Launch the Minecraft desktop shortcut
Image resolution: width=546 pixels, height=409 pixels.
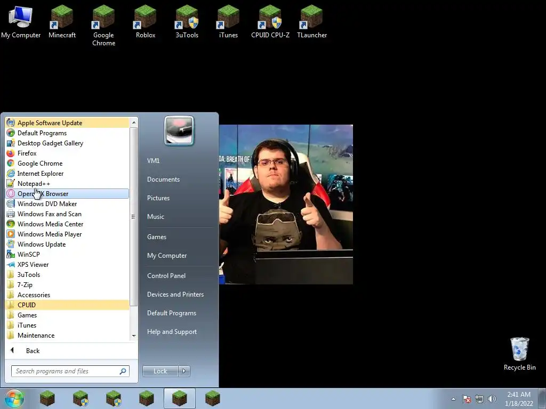coord(62,21)
